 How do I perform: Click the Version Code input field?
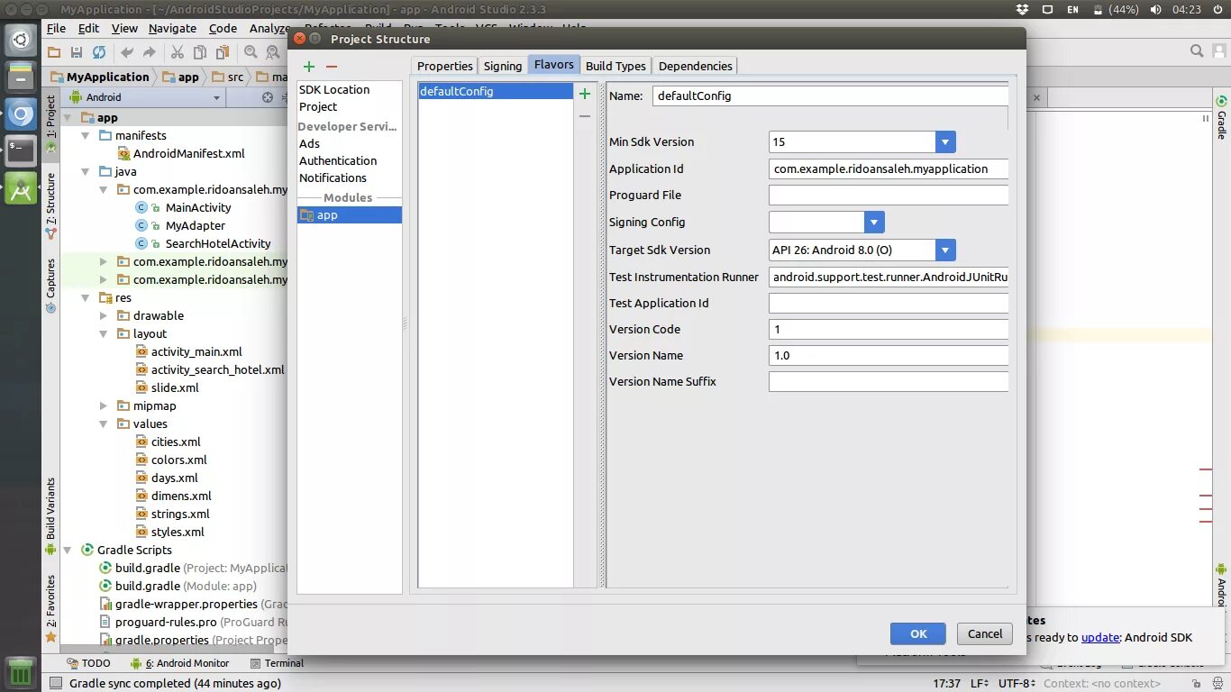click(x=889, y=329)
